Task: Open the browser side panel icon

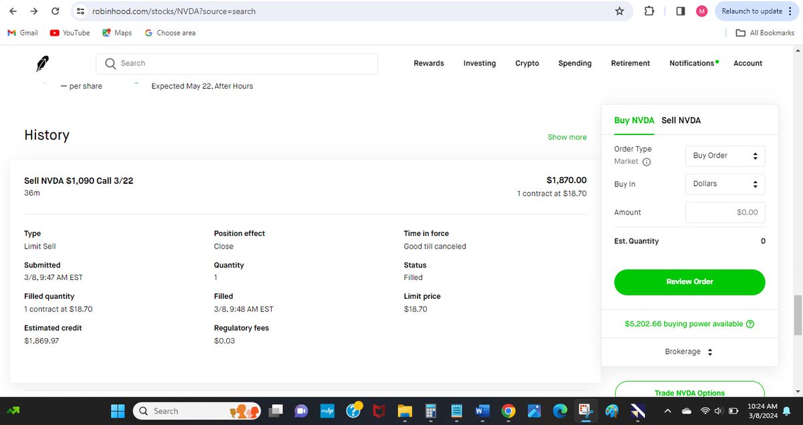Action: pyautogui.click(x=681, y=11)
